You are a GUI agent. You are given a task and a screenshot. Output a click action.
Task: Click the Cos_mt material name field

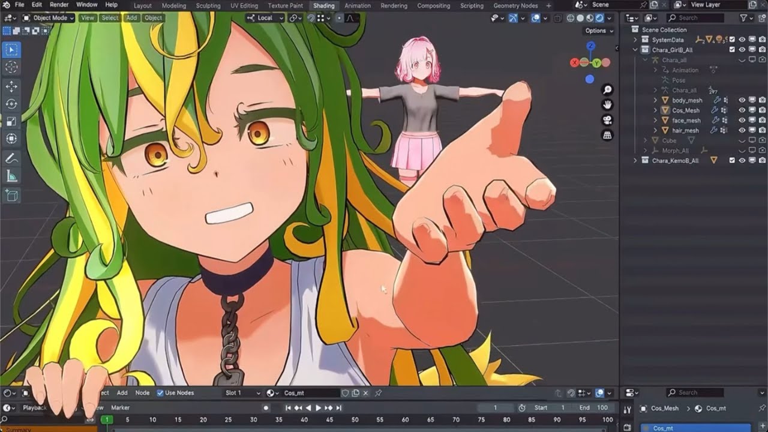[311, 393]
